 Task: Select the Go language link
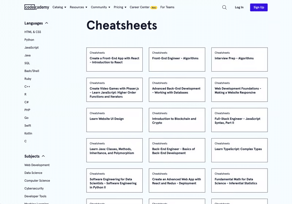pos(26,118)
